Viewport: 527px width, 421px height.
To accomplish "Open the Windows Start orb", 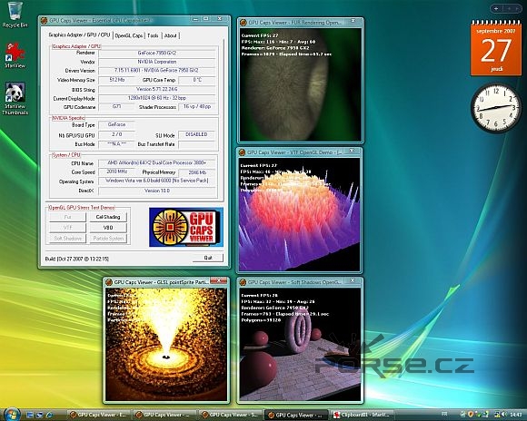I will pyautogui.click(x=12, y=415).
